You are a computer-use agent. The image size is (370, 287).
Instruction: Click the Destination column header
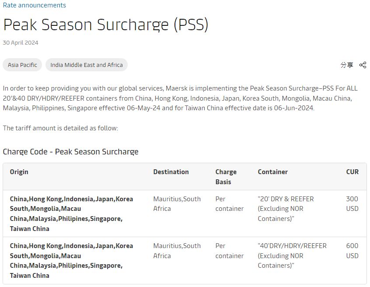point(171,172)
